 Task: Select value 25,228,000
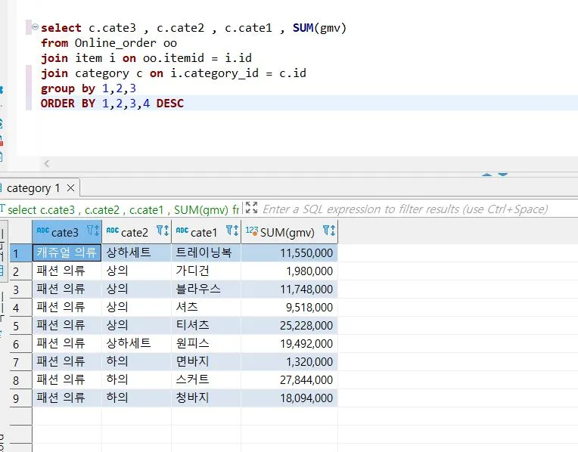click(289, 325)
